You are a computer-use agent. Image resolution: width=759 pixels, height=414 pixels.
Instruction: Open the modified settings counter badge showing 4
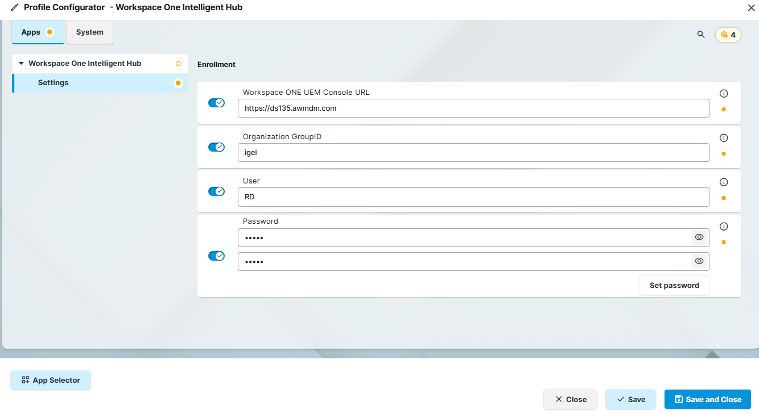(728, 35)
